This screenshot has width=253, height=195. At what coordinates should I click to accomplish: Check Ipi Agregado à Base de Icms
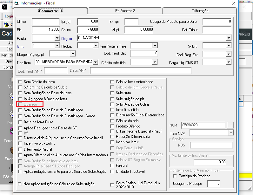20,99
